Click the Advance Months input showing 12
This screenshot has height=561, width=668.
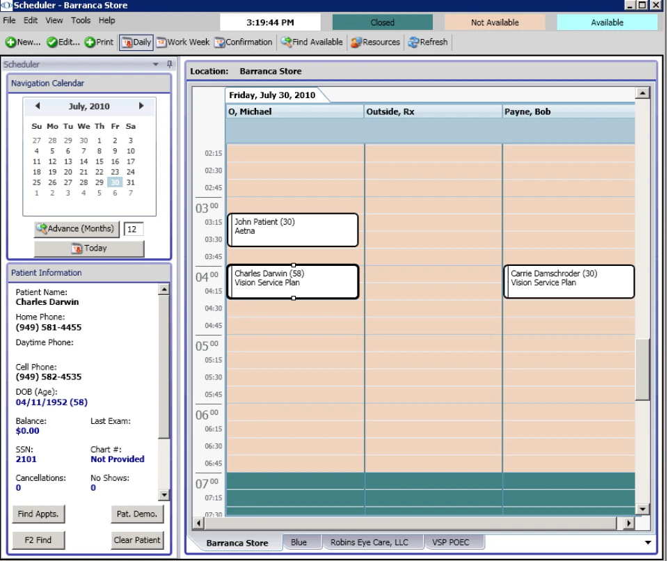(x=132, y=228)
